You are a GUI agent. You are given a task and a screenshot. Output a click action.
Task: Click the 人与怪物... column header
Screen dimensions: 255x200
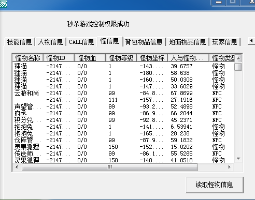(188, 58)
